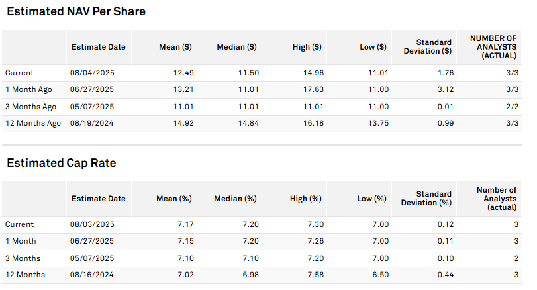Select the "High (%)" column header
Viewport: 537px width, 290px height.
pyautogui.click(x=307, y=199)
